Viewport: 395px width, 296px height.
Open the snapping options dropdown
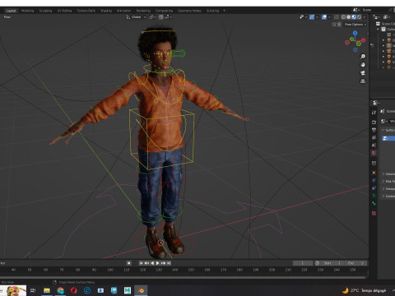coord(168,17)
